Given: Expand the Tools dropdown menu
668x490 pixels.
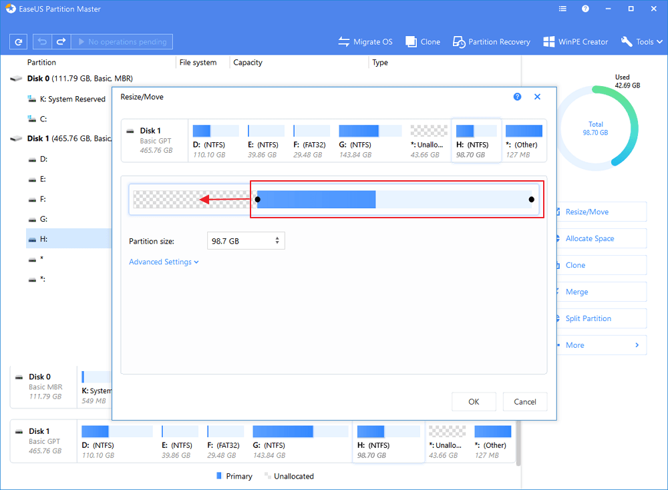Looking at the screenshot, I should point(643,41).
